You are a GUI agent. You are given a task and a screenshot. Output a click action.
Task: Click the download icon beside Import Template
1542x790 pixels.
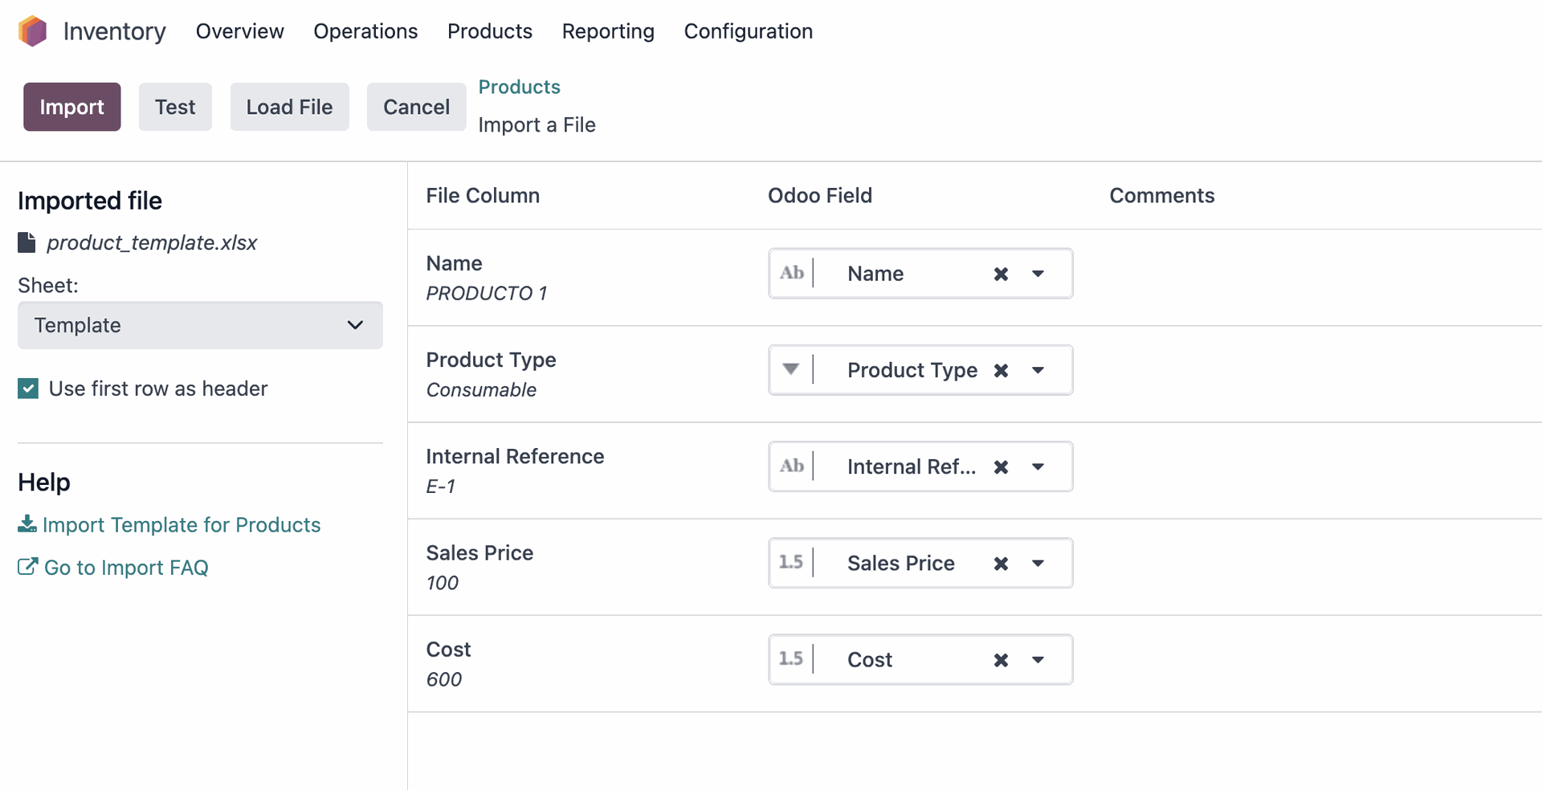pos(27,524)
